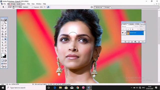
Task: Select the Hand tool
Action: tap(2, 50)
